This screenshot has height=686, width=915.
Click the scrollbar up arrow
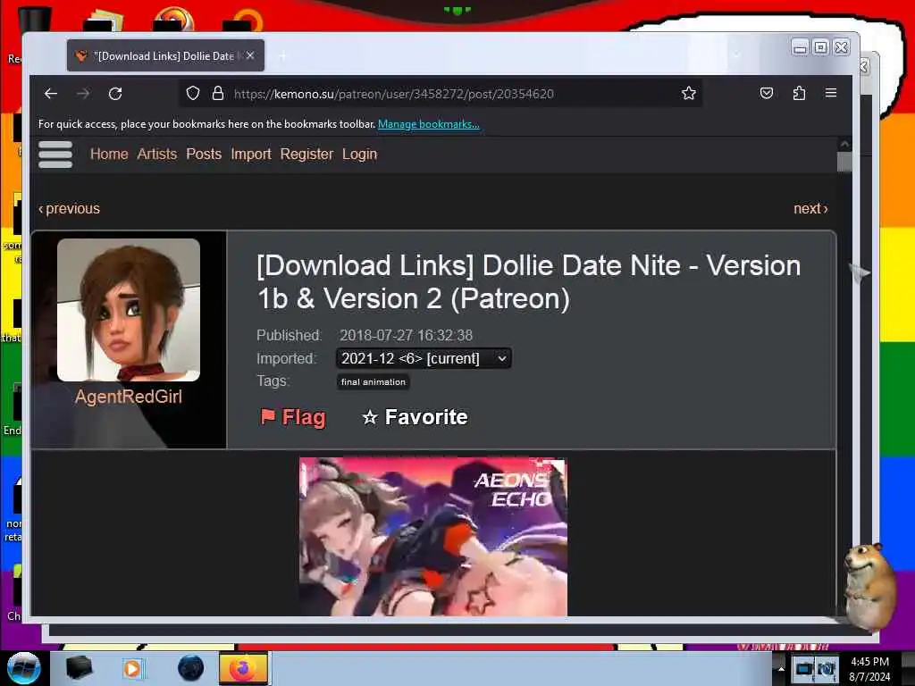tap(844, 144)
